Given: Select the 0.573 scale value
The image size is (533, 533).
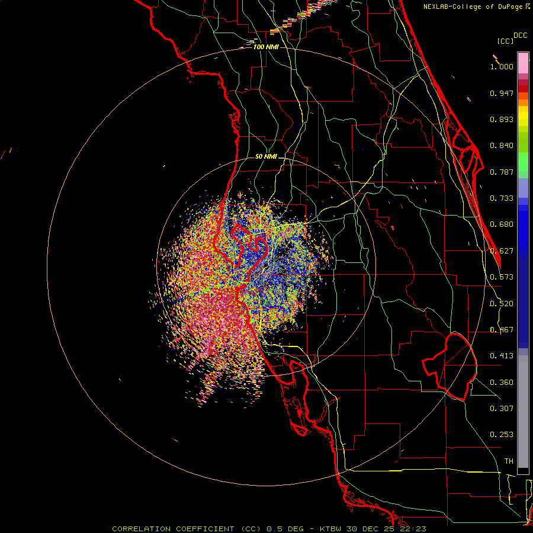Looking at the screenshot, I should coord(502,277).
